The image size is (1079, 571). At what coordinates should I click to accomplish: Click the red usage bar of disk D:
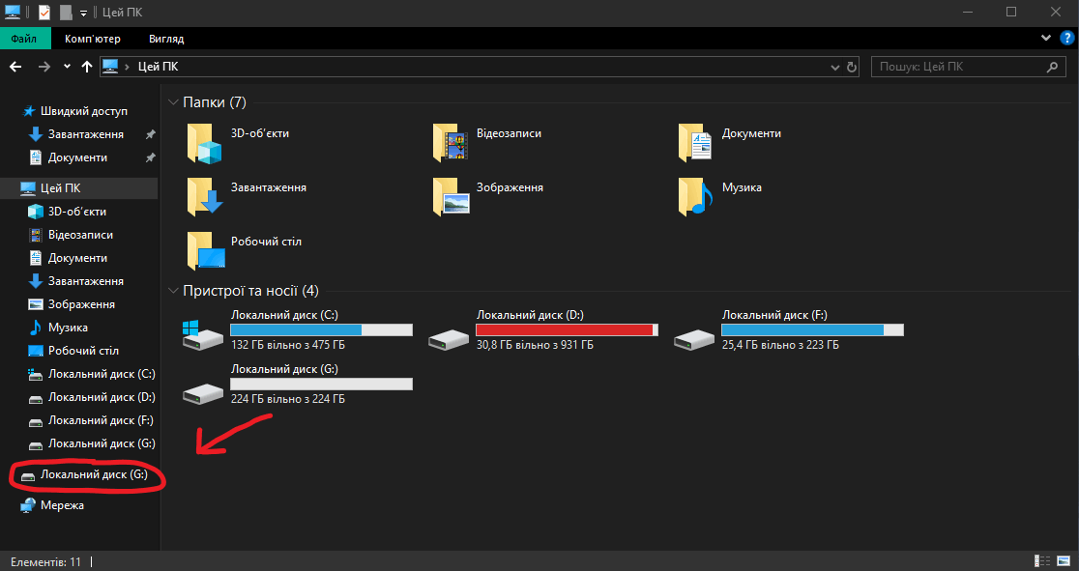565,330
